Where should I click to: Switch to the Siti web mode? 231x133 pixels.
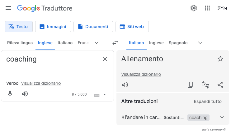[132, 27]
